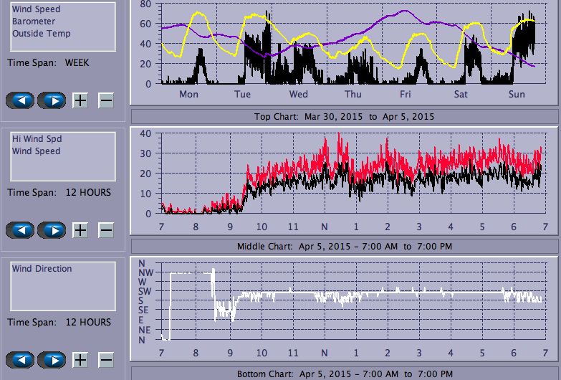The width and height of the screenshot is (561, 380).
Task: Select Outside Temp in the top chart list
Action: pyautogui.click(x=41, y=34)
